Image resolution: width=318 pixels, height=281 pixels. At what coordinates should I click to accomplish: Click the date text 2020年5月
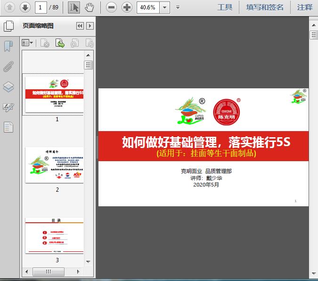tap(206, 185)
